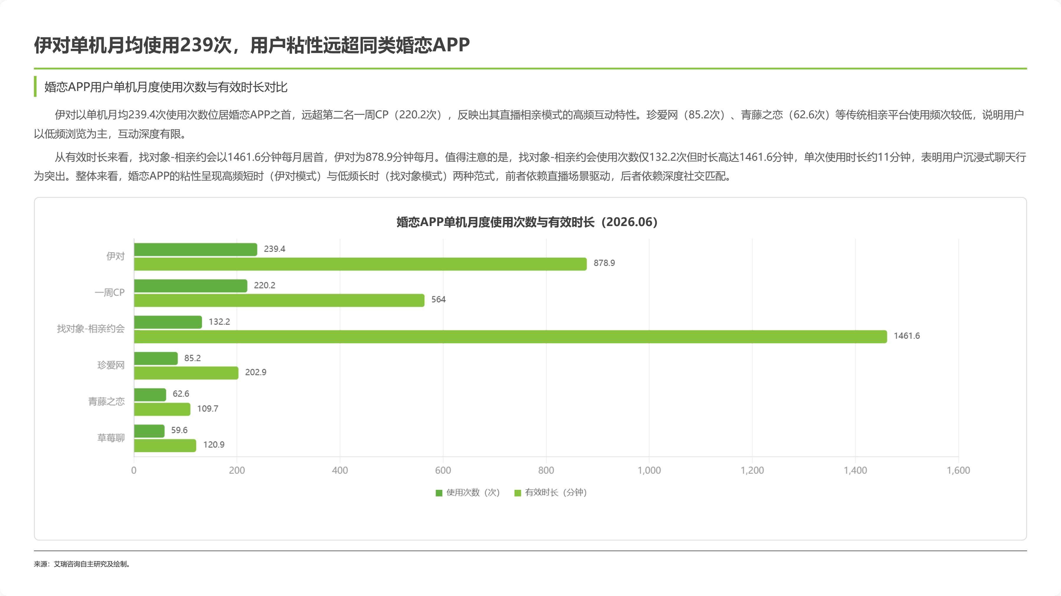Click the 找对象-相亲约会 dark green usage-count bar
The height and width of the screenshot is (596, 1061).
click(168, 322)
